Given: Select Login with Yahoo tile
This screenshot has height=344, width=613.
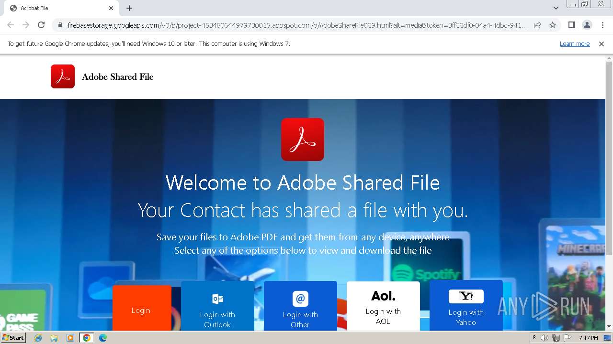Looking at the screenshot, I should [466, 306].
